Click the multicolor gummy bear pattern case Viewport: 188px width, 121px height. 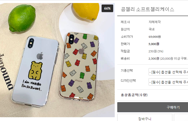click(x=79, y=66)
